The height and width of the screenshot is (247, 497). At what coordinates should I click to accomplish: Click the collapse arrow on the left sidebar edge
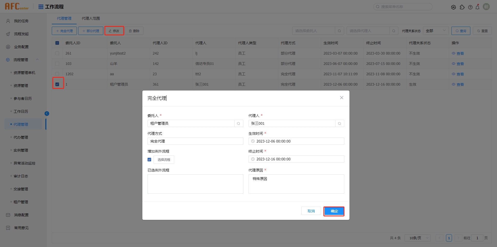click(47, 113)
